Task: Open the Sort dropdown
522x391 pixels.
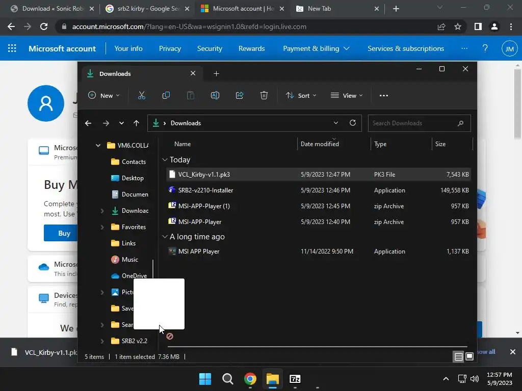Action: [x=301, y=95]
